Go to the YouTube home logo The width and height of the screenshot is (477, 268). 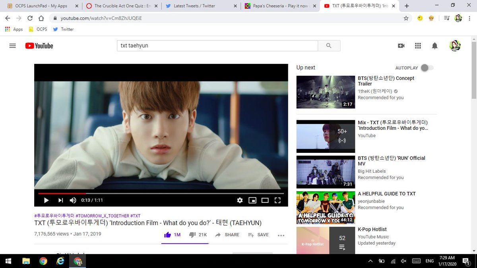pyautogui.click(x=39, y=46)
